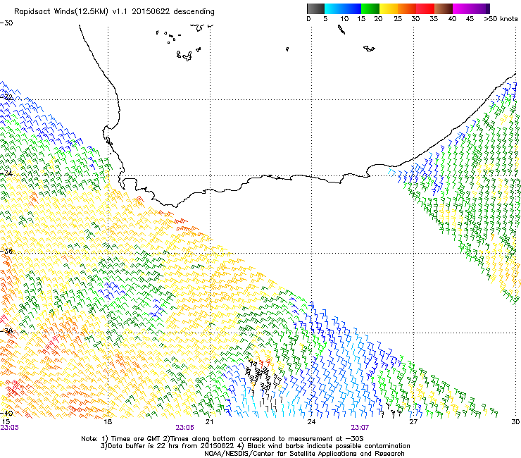This screenshot has width=521, height=458.
Task: Click the grey 0-5 knots color segment
Action: point(315,8)
